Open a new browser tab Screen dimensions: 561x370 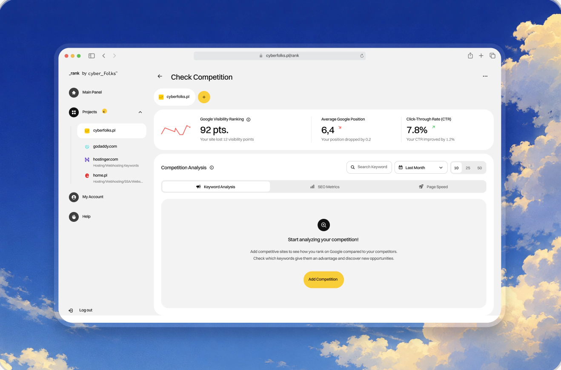[481, 56]
